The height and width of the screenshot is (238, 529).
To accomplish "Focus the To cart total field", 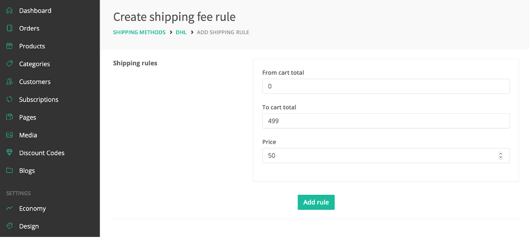I will pos(386,121).
